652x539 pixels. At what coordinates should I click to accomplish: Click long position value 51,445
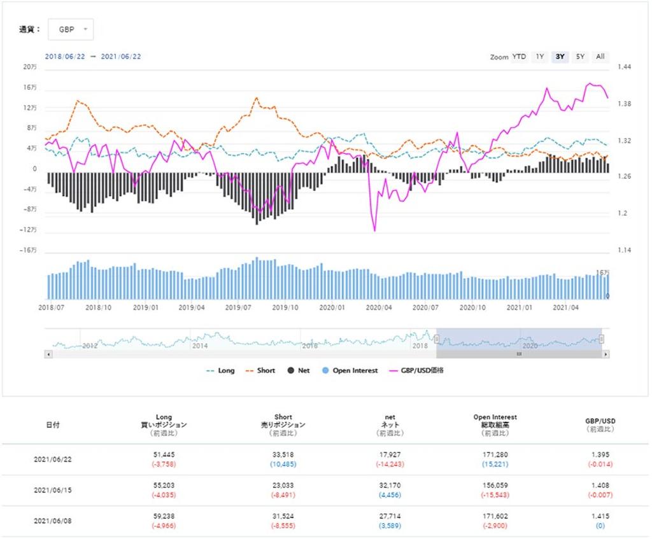[164, 454]
